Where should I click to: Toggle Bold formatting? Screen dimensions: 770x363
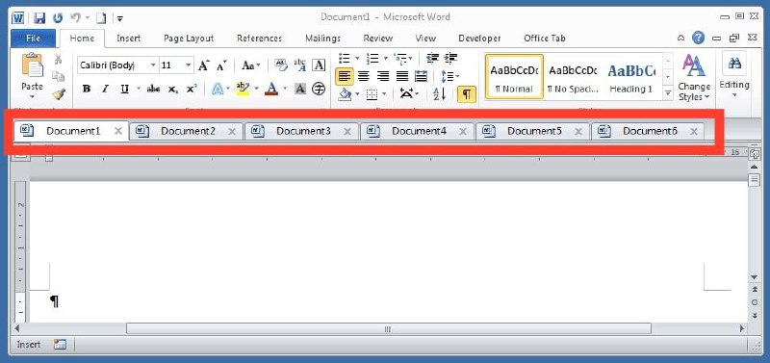coord(87,89)
